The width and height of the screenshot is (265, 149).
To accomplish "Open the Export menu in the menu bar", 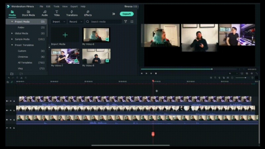I will click(74, 6).
